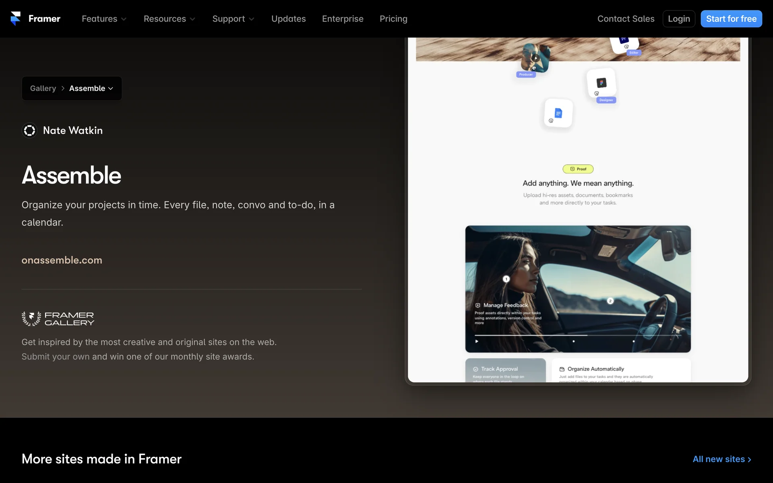The image size is (773, 483).
Task: Click annotation marker 1 on photo
Action: point(506,279)
